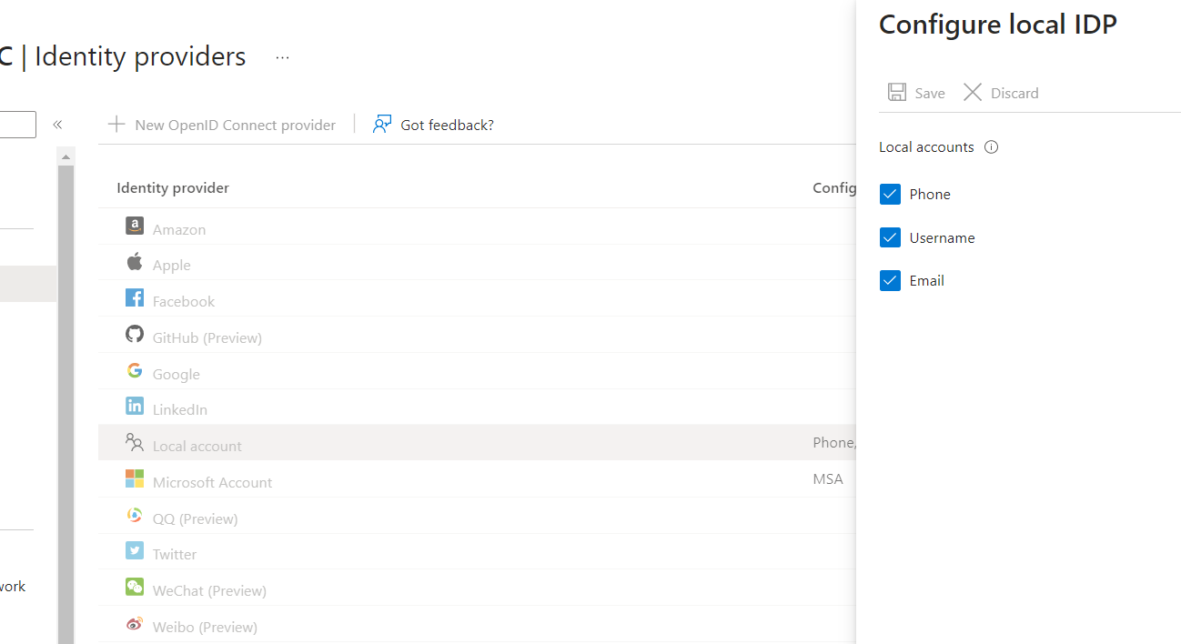Click the Discard X icon
1181x644 pixels.
pos(973,93)
